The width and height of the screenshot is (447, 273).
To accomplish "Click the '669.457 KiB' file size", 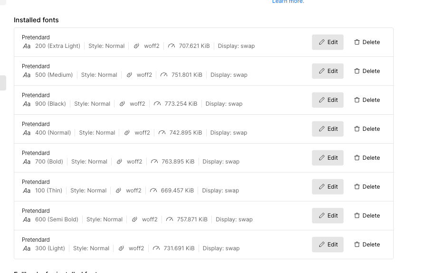I will click(177, 191).
